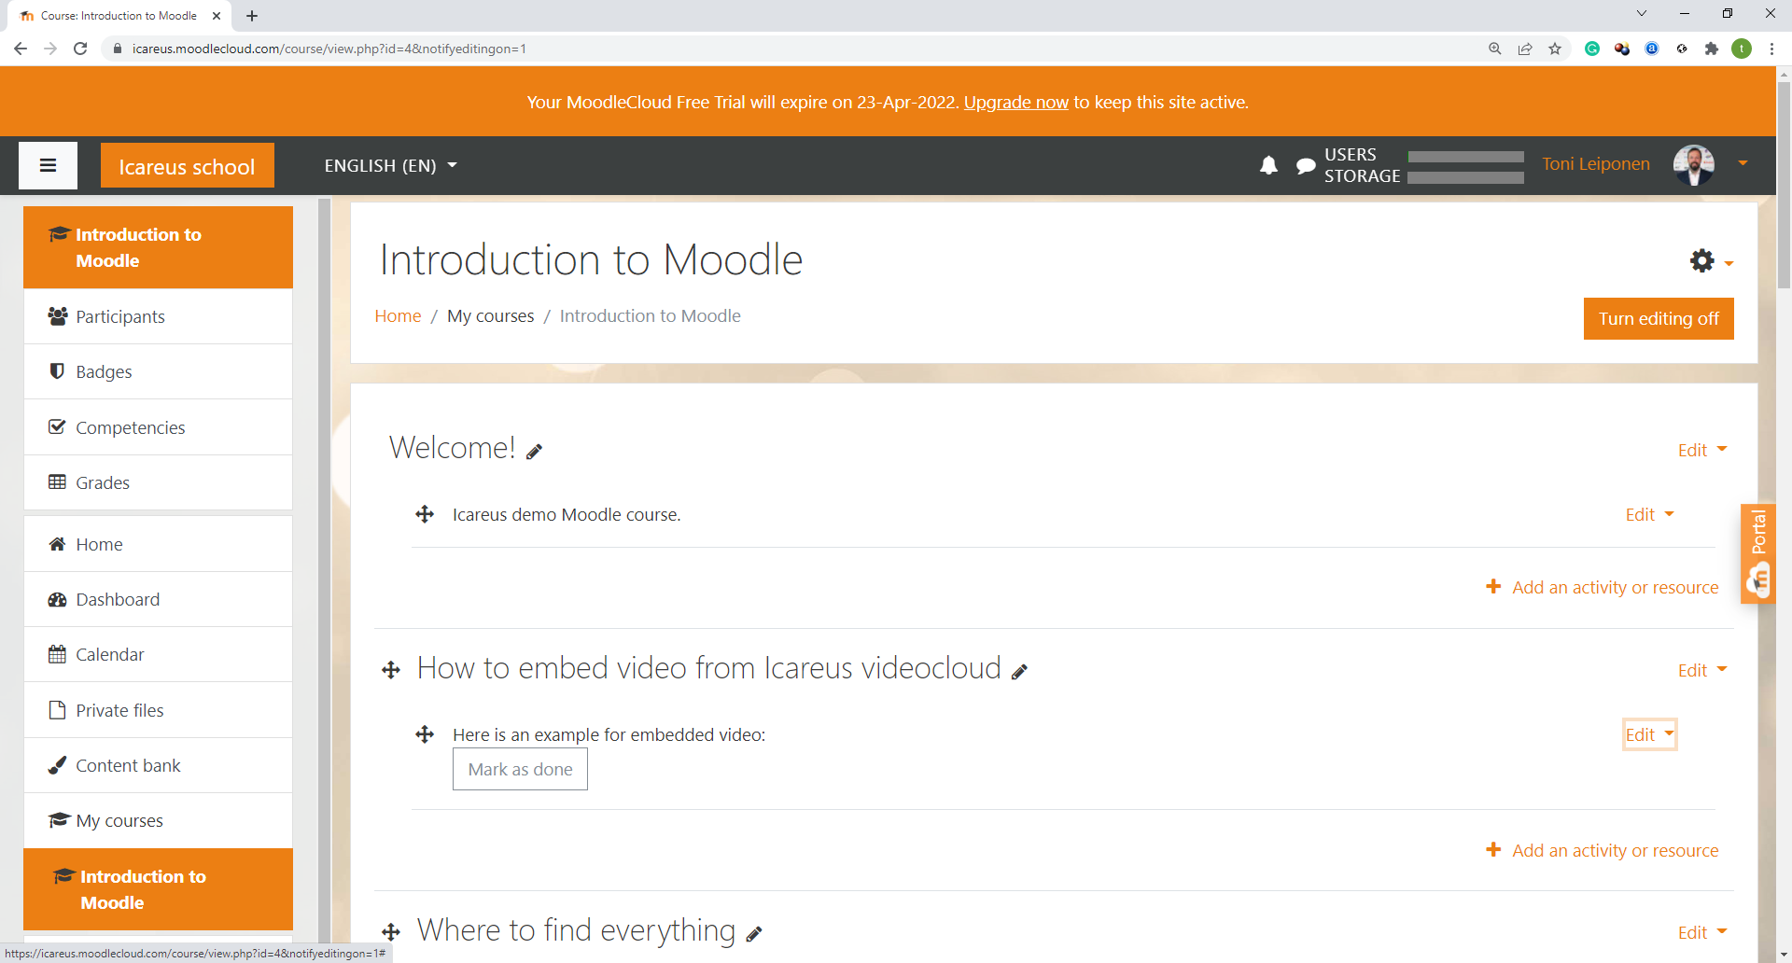Click move handle for Icareus demo text

[x=425, y=514]
